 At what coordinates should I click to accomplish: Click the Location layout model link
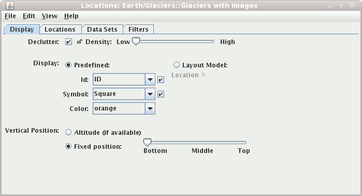185,75
